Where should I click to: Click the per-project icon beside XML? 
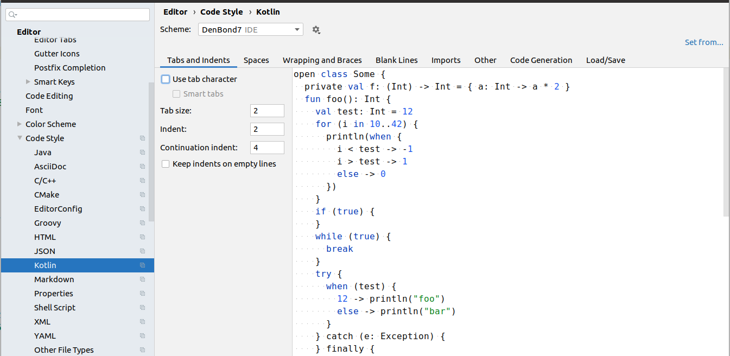click(x=142, y=322)
